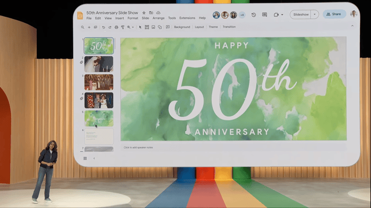Click the Theme button
Viewport: 371px width, 208px height.
point(213,27)
